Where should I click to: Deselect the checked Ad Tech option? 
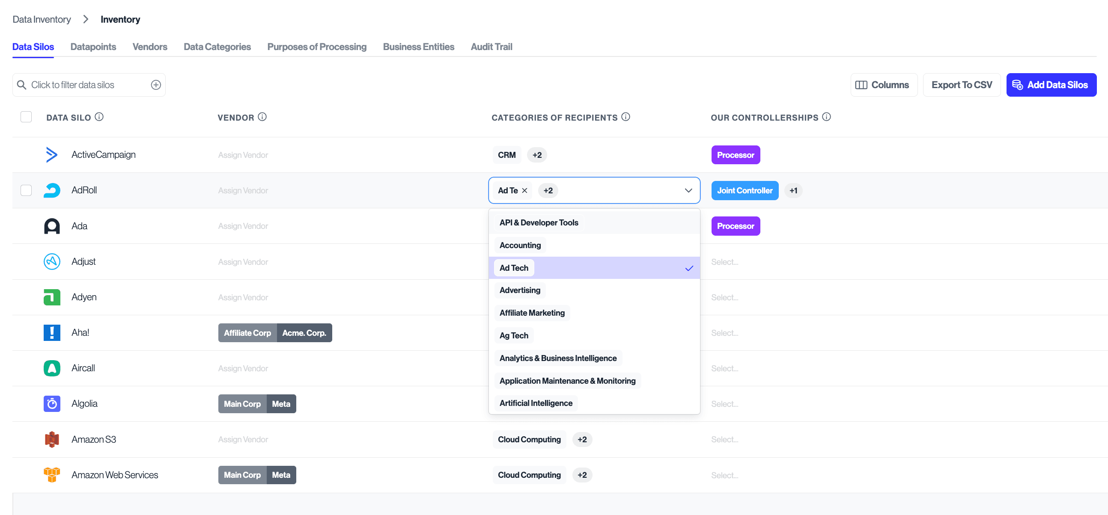[x=593, y=268]
